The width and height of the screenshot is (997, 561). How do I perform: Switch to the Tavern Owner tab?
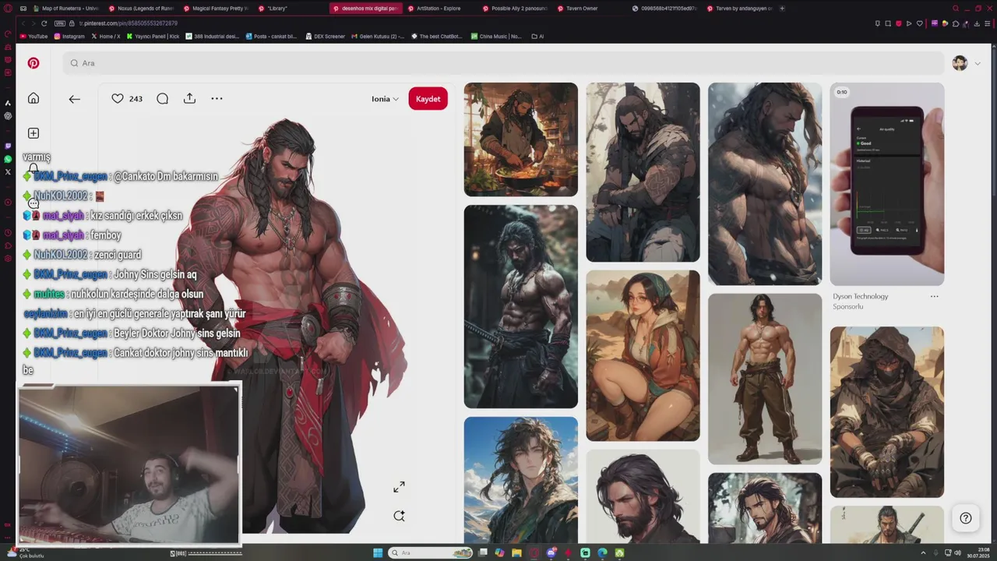[x=590, y=9]
